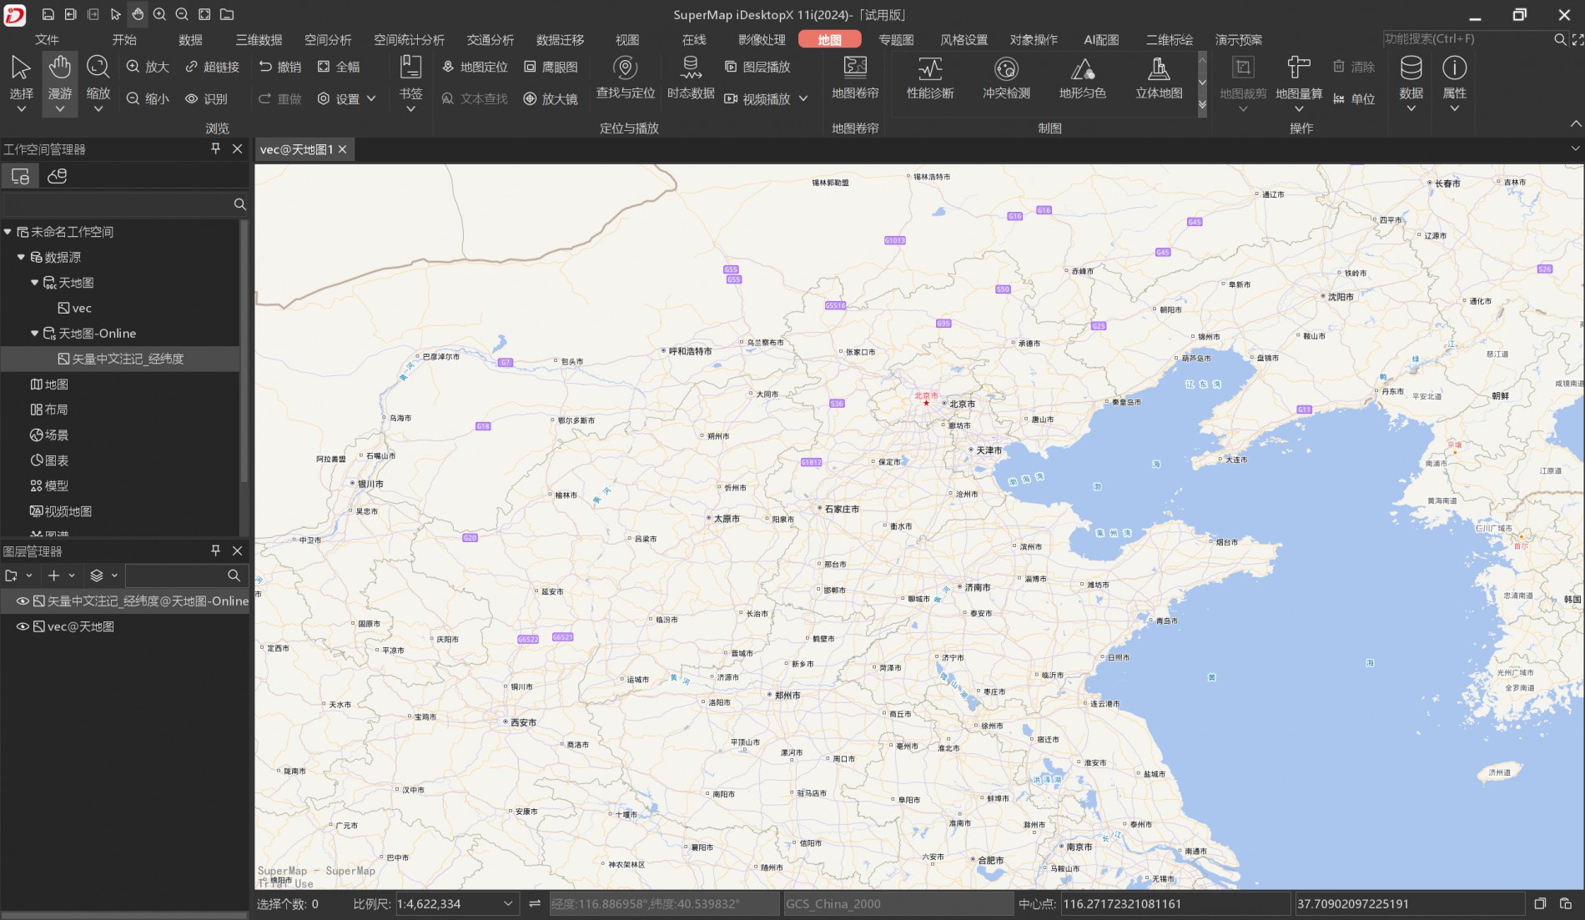The height and width of the screenshot is (920, 1585).
Task: Close the 工作空间管理器 panel
Action: point(238,148)
